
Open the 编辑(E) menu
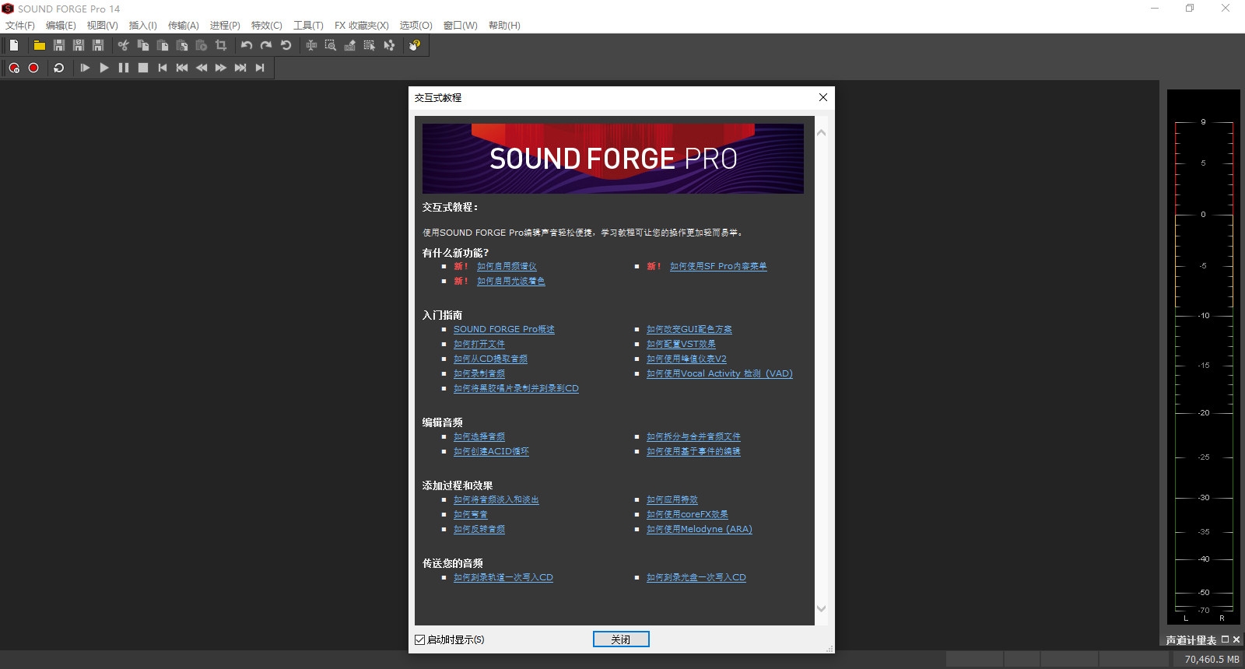click(x=61, y=25)
